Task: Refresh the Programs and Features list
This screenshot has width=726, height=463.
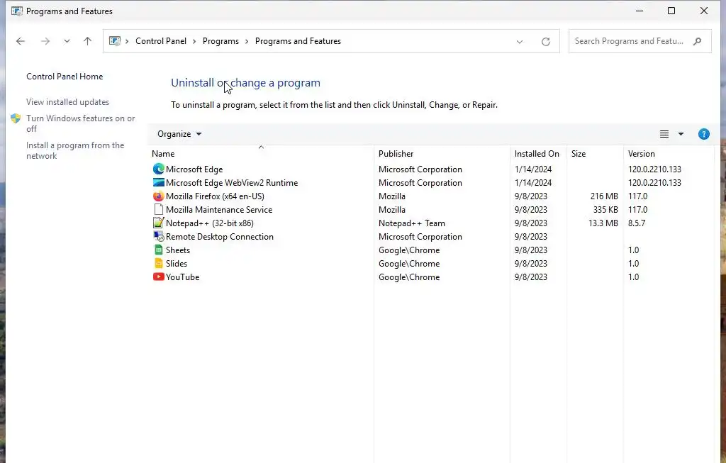Action: coord(546,42)
